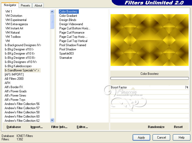Click the yellow filter preview image
The height and width of the screenshot is (143, 192).
pyautogui.click(x=149, y=40)
